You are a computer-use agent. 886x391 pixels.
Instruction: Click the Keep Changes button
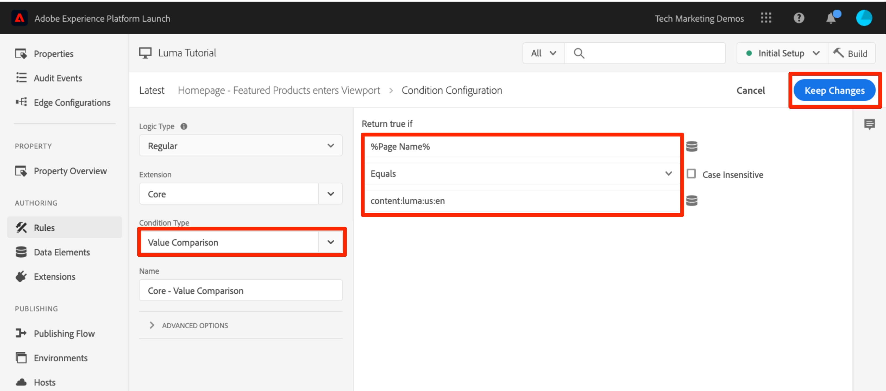point(834,91)
